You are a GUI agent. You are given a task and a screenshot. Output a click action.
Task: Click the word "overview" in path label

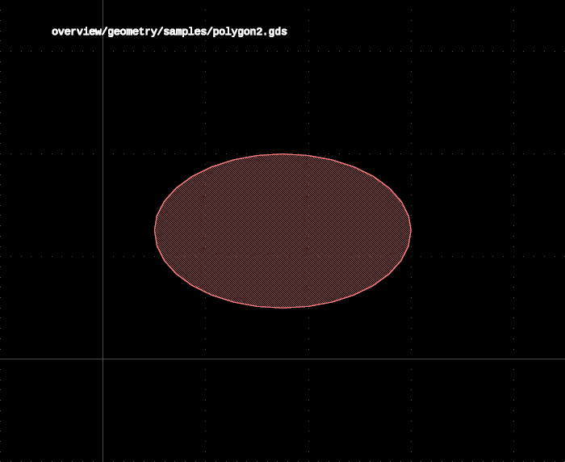pyautogui.click(x=77, y=31)
